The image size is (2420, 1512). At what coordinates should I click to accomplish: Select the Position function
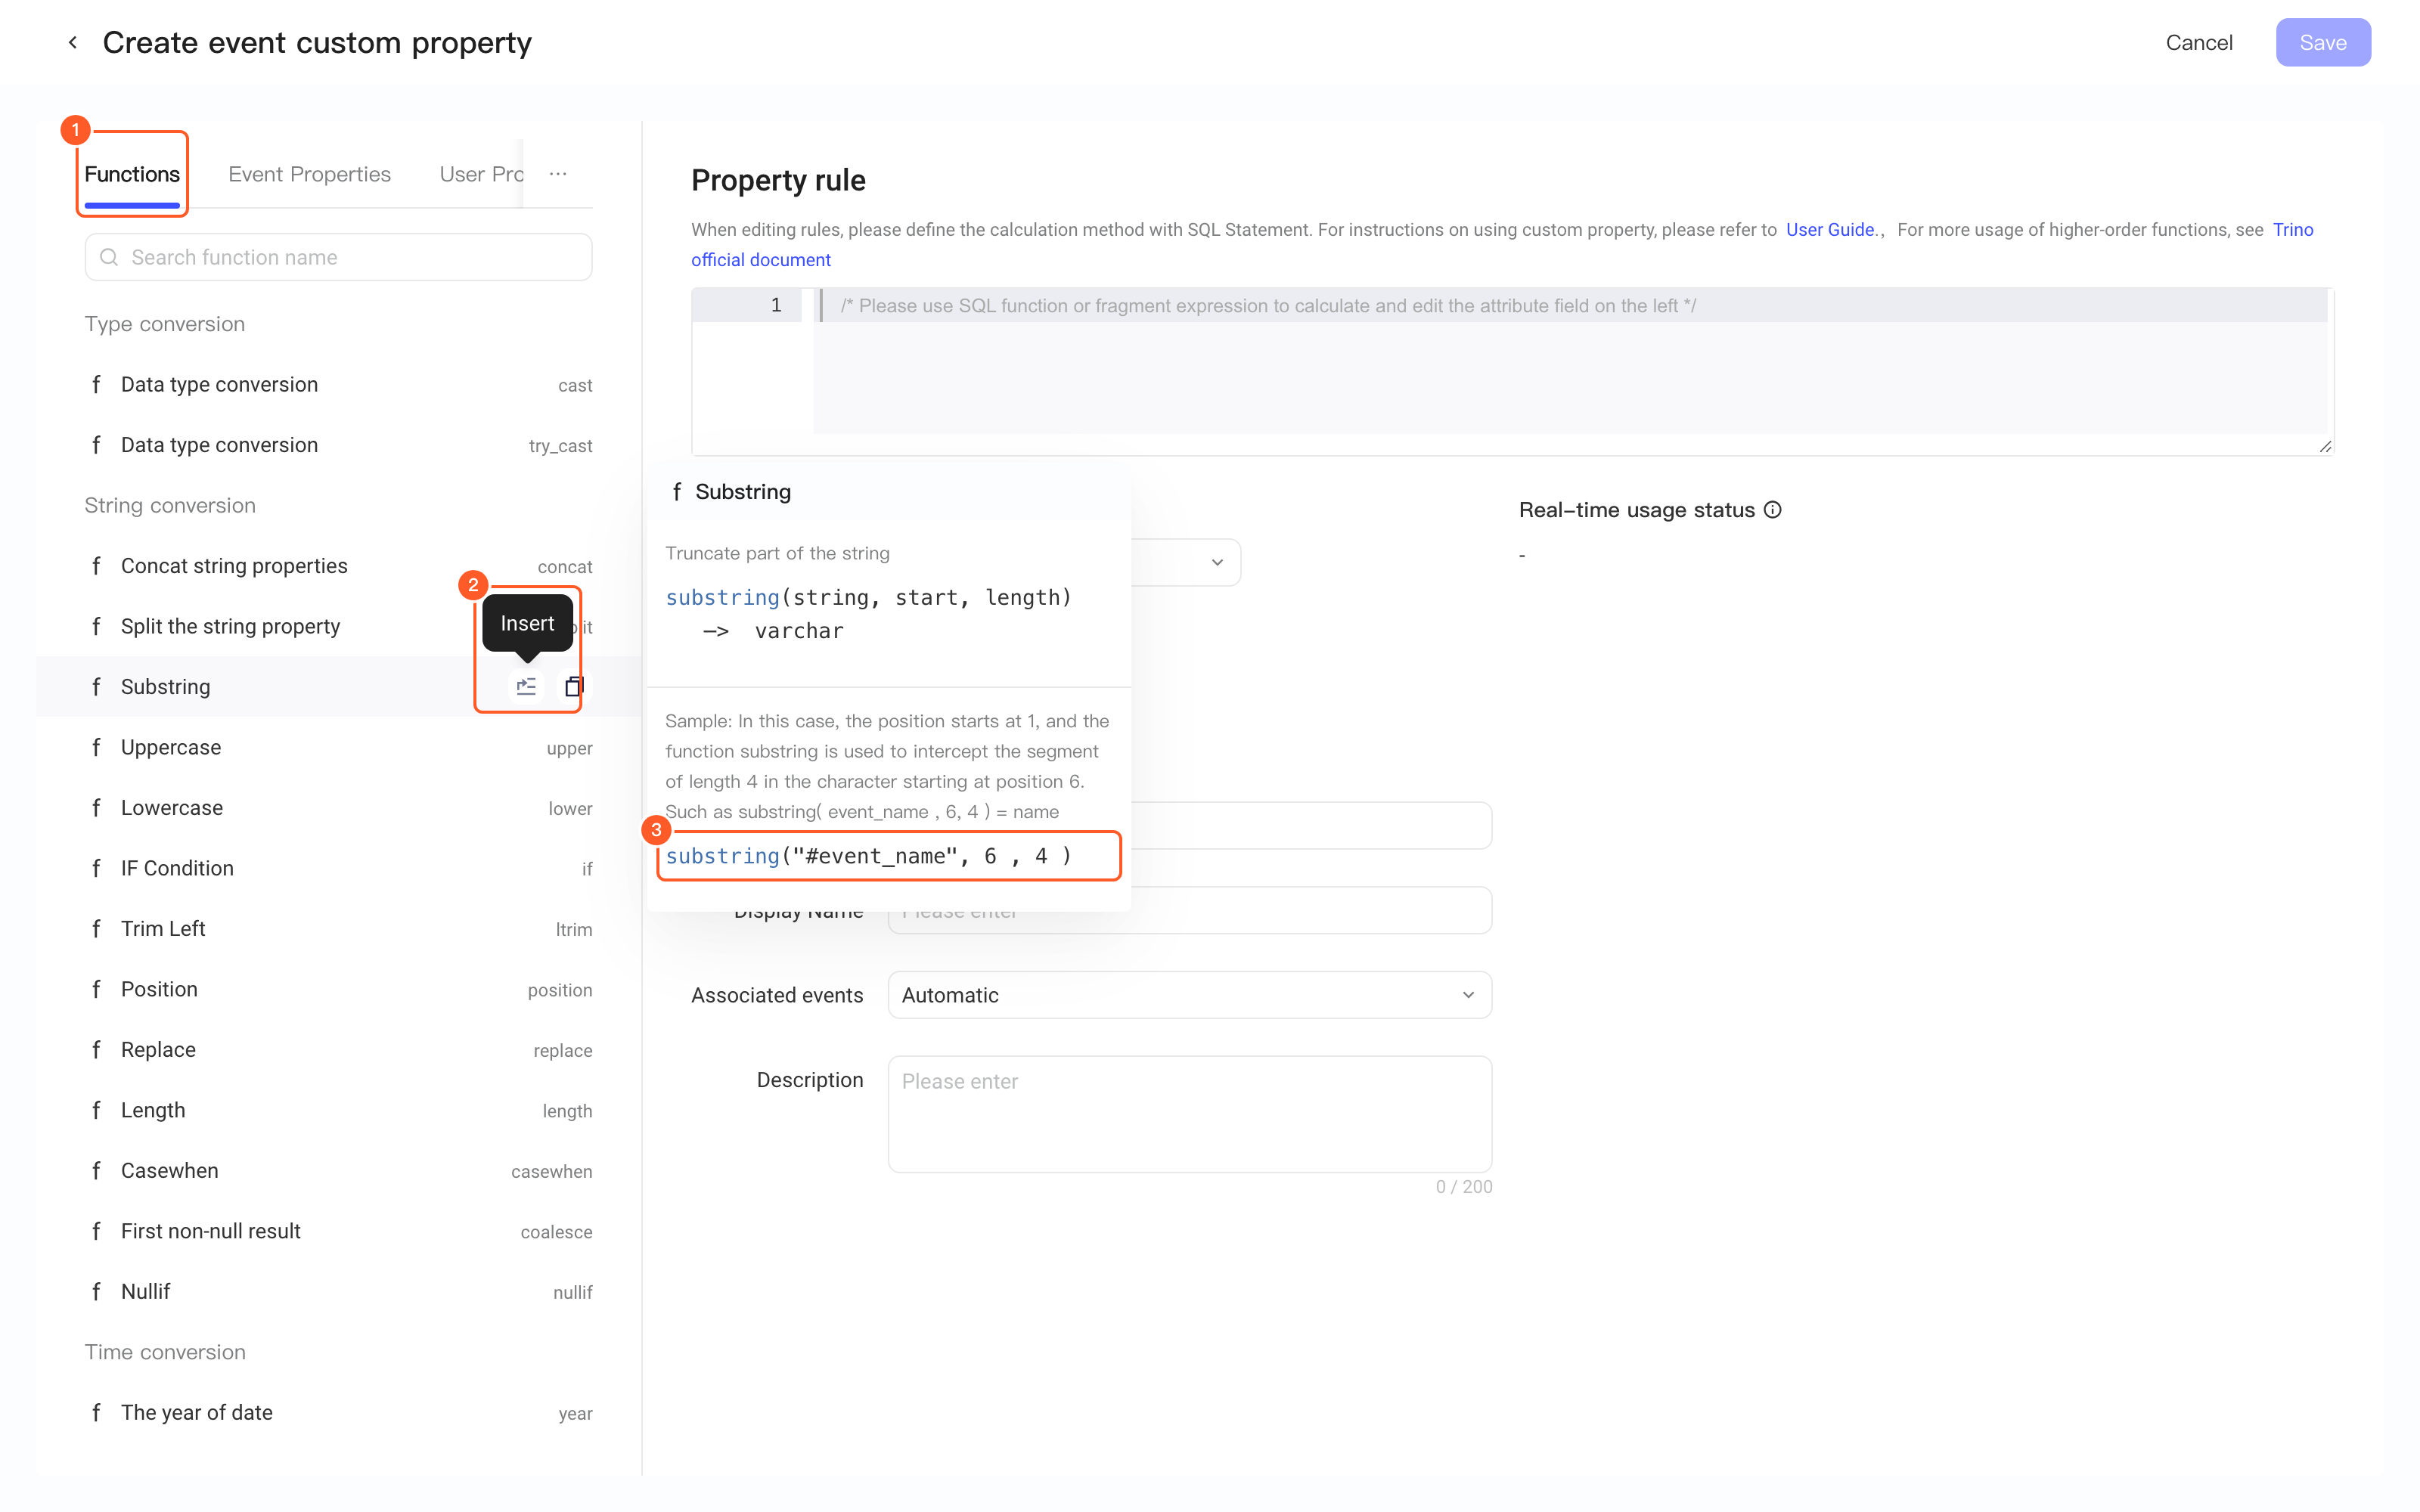[338, 989]
